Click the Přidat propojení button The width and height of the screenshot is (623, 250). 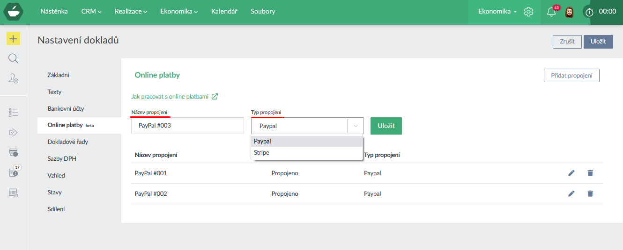[x=571, y=76]
